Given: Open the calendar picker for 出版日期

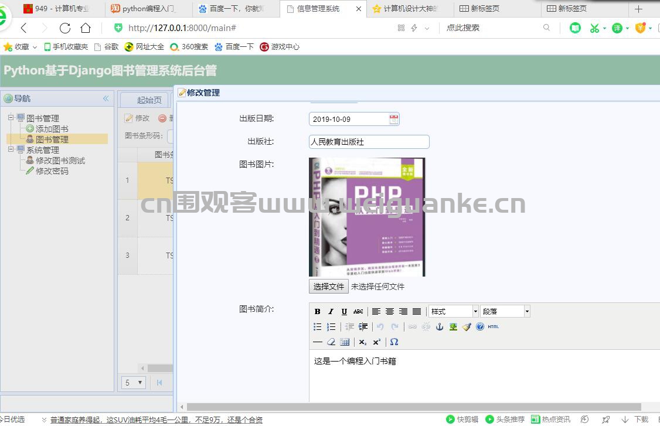Looking at the screenshot, I should 393,119.
